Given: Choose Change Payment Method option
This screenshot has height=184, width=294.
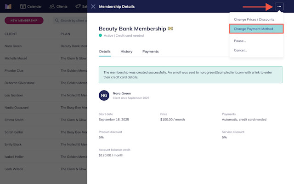Looking at the screenshot, I should coord(256,29).
